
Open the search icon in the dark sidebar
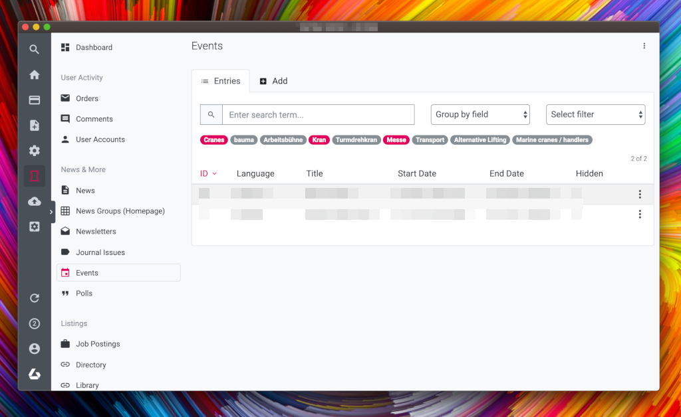pos(35,49)
